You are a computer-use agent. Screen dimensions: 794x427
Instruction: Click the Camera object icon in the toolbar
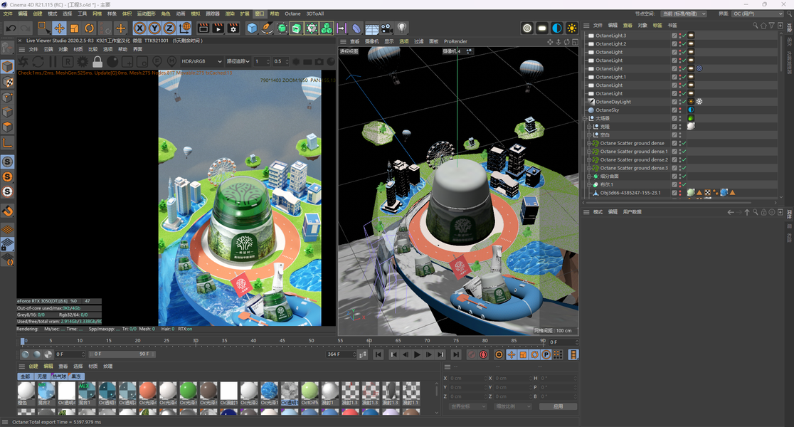click(386, 28)
